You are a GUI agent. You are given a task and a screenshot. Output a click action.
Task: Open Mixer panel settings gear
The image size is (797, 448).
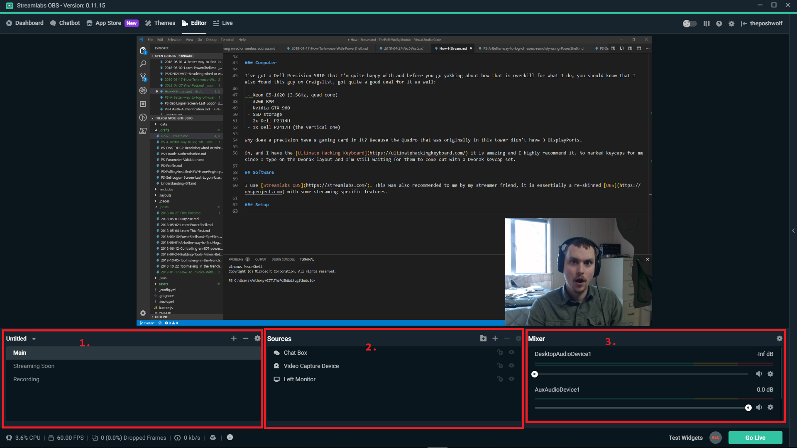coord(780,338)
